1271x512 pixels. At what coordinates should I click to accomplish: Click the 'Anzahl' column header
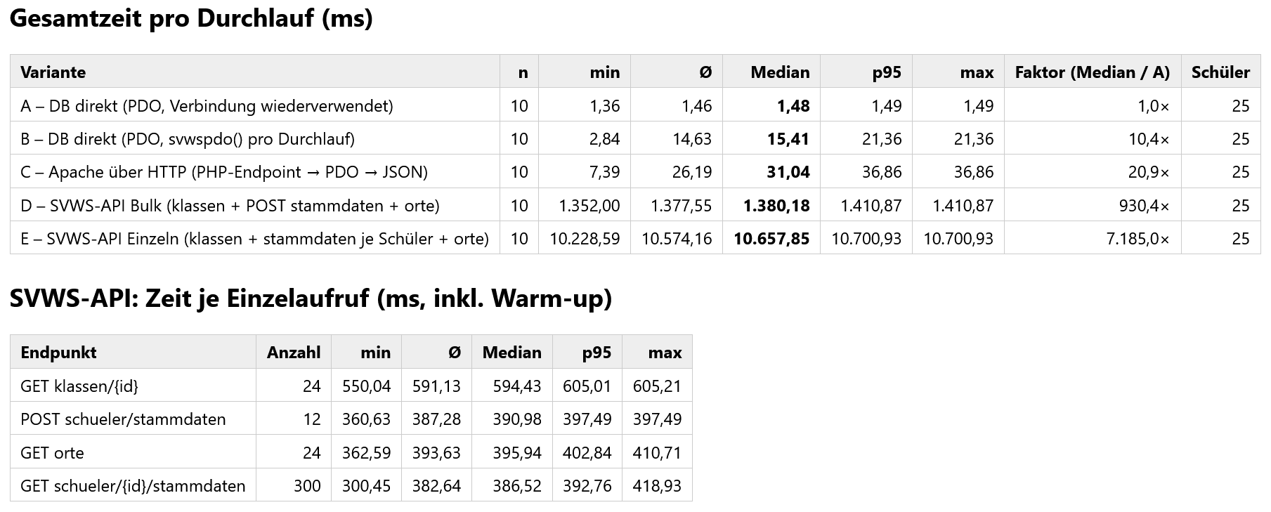(x=294, y=353)
